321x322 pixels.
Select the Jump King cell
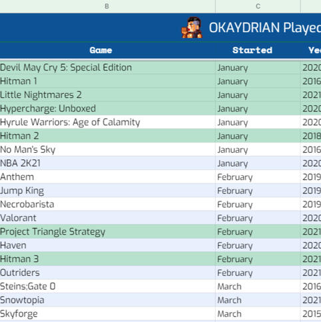(107, 191)
